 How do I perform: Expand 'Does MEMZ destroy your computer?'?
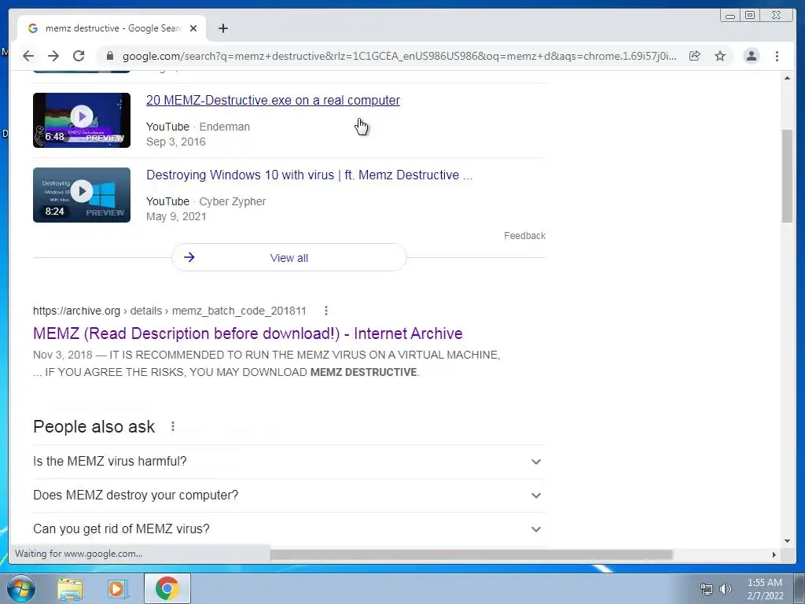point(289,495)
